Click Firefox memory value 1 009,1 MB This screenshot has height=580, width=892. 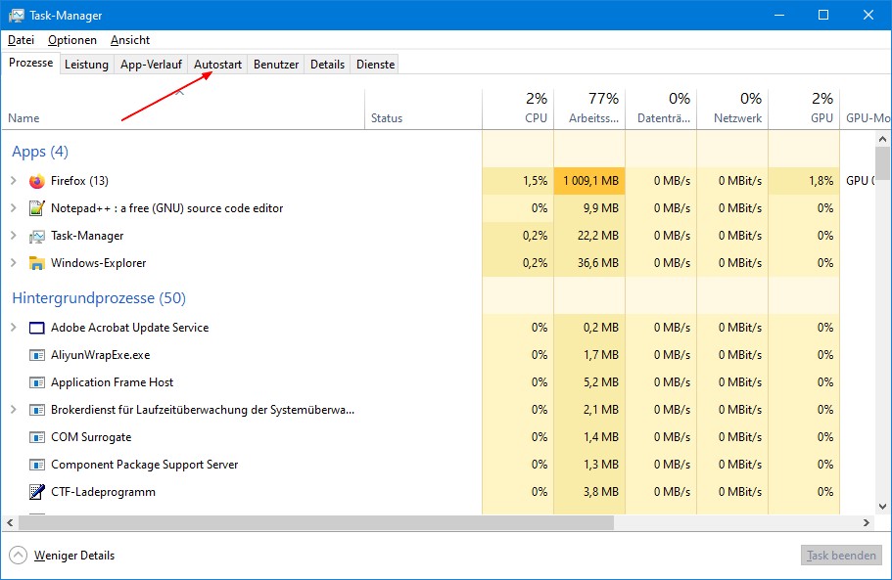pos(590,181)
